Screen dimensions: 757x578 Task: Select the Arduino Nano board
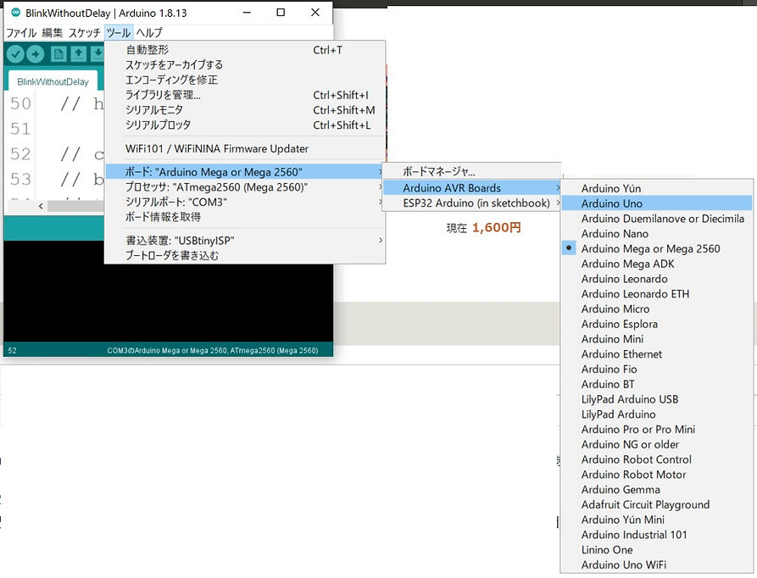coord(657,234)
